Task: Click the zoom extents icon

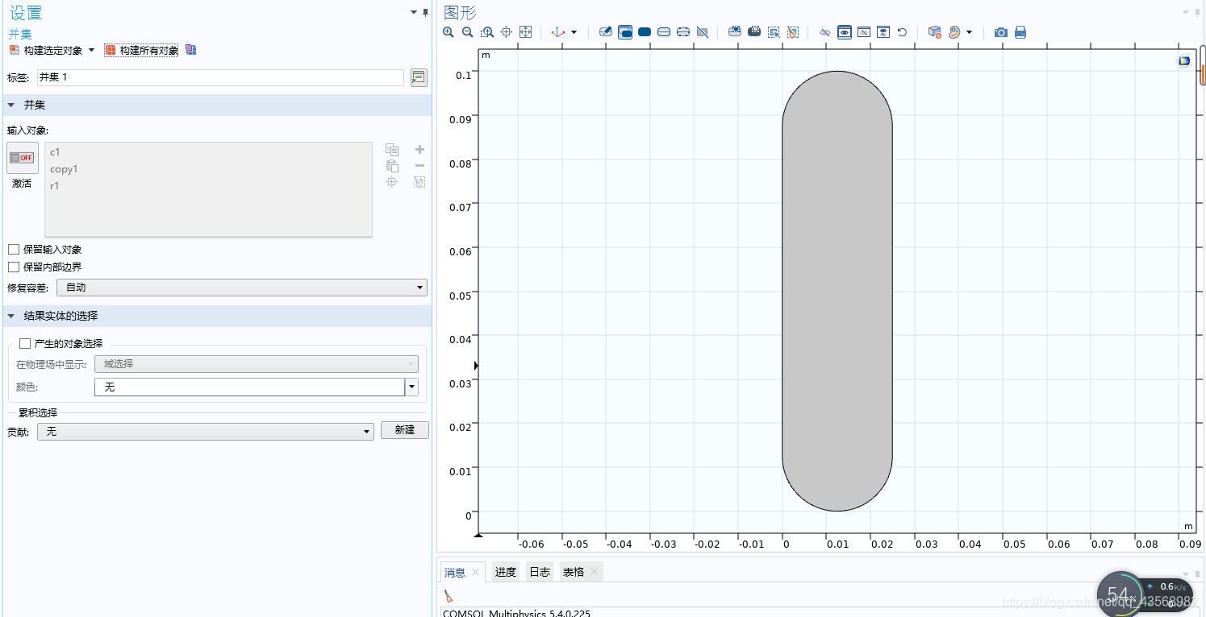Action: tap(526, 32)
